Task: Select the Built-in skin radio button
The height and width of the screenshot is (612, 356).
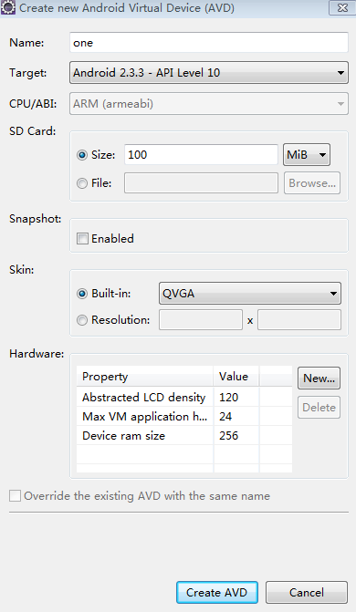Action: [x=82, y=294]
